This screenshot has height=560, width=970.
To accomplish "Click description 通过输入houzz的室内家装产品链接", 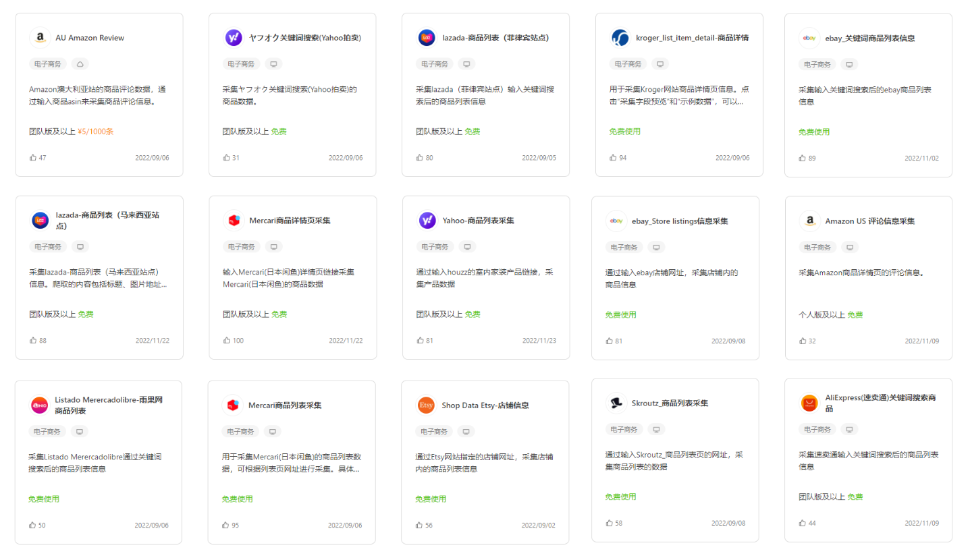I will (485, 279).
